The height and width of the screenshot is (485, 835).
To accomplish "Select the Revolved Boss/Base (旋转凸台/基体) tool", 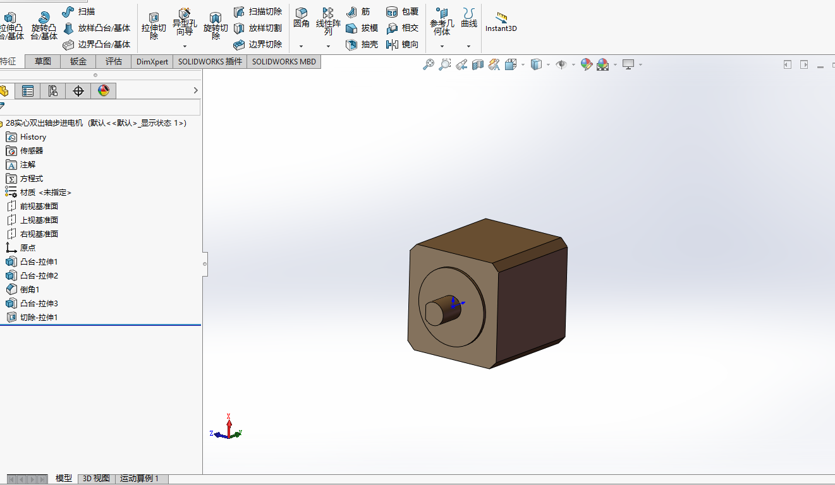I will pyautogui.click(x=44, y=25).
